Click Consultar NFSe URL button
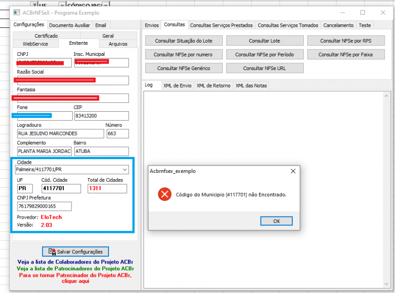 264,68
